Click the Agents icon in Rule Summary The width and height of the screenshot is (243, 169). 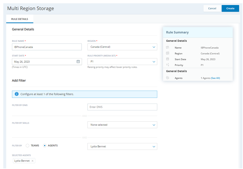tap(167, 78)
